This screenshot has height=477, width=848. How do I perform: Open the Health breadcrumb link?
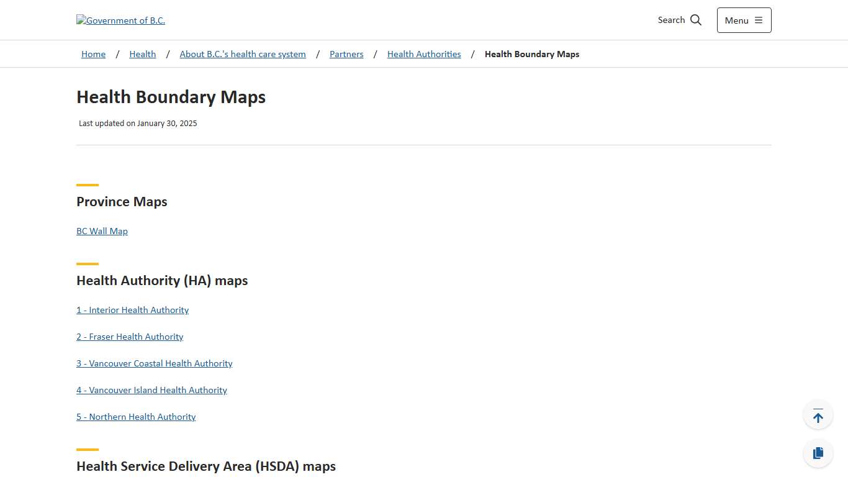pos(142,54)
